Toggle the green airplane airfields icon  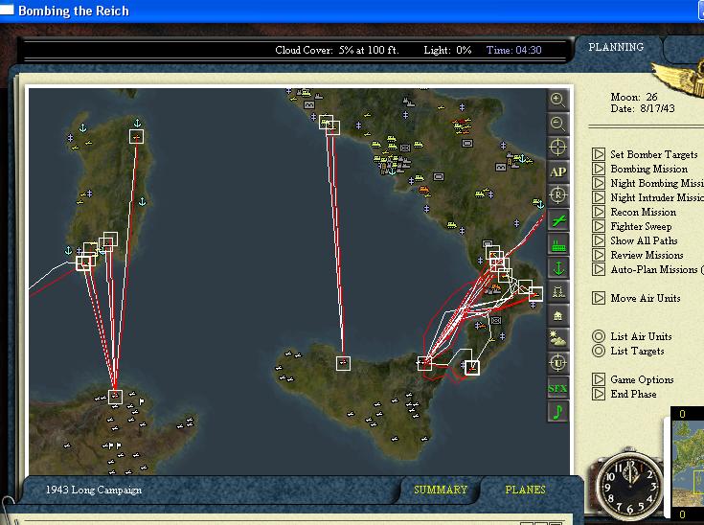point(557,220)
